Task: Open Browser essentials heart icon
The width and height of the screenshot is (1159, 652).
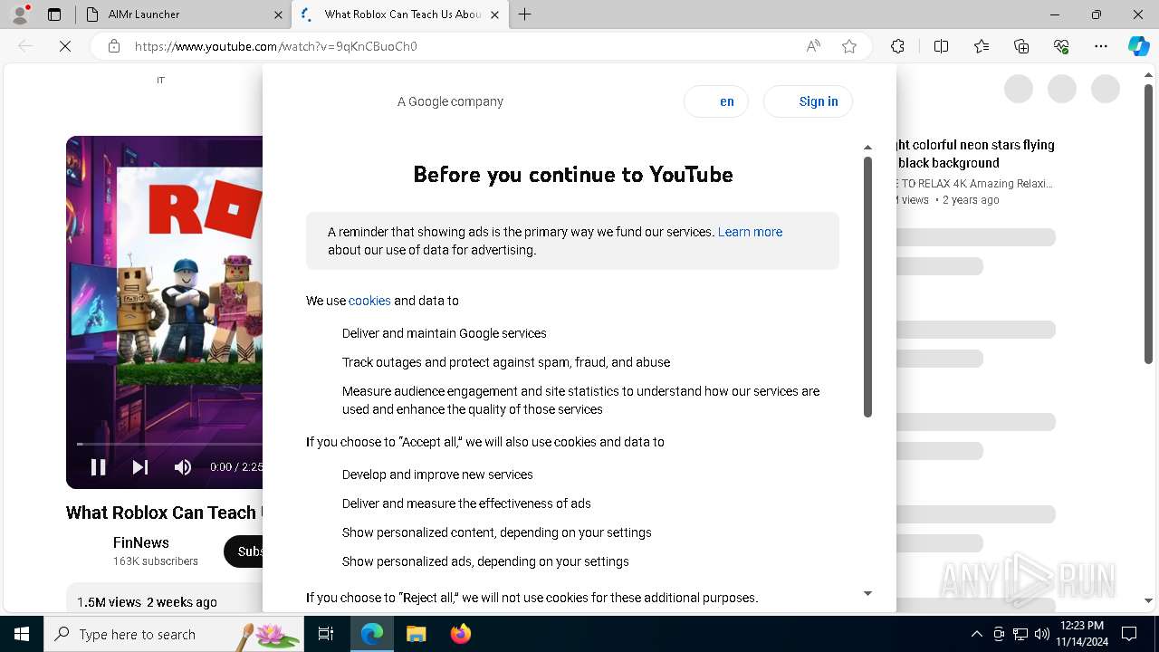Action: (x=1061, y=46)
